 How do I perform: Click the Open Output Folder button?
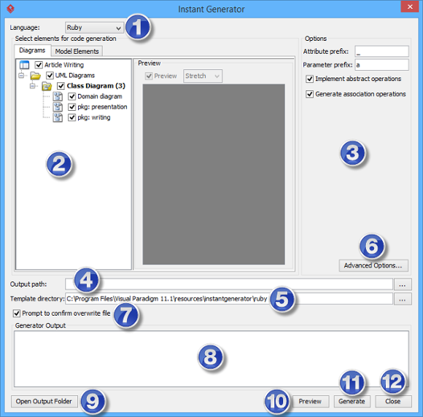tap(44, 402)
